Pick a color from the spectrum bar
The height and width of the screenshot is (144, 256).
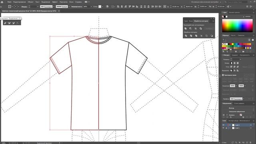point(237,26)
